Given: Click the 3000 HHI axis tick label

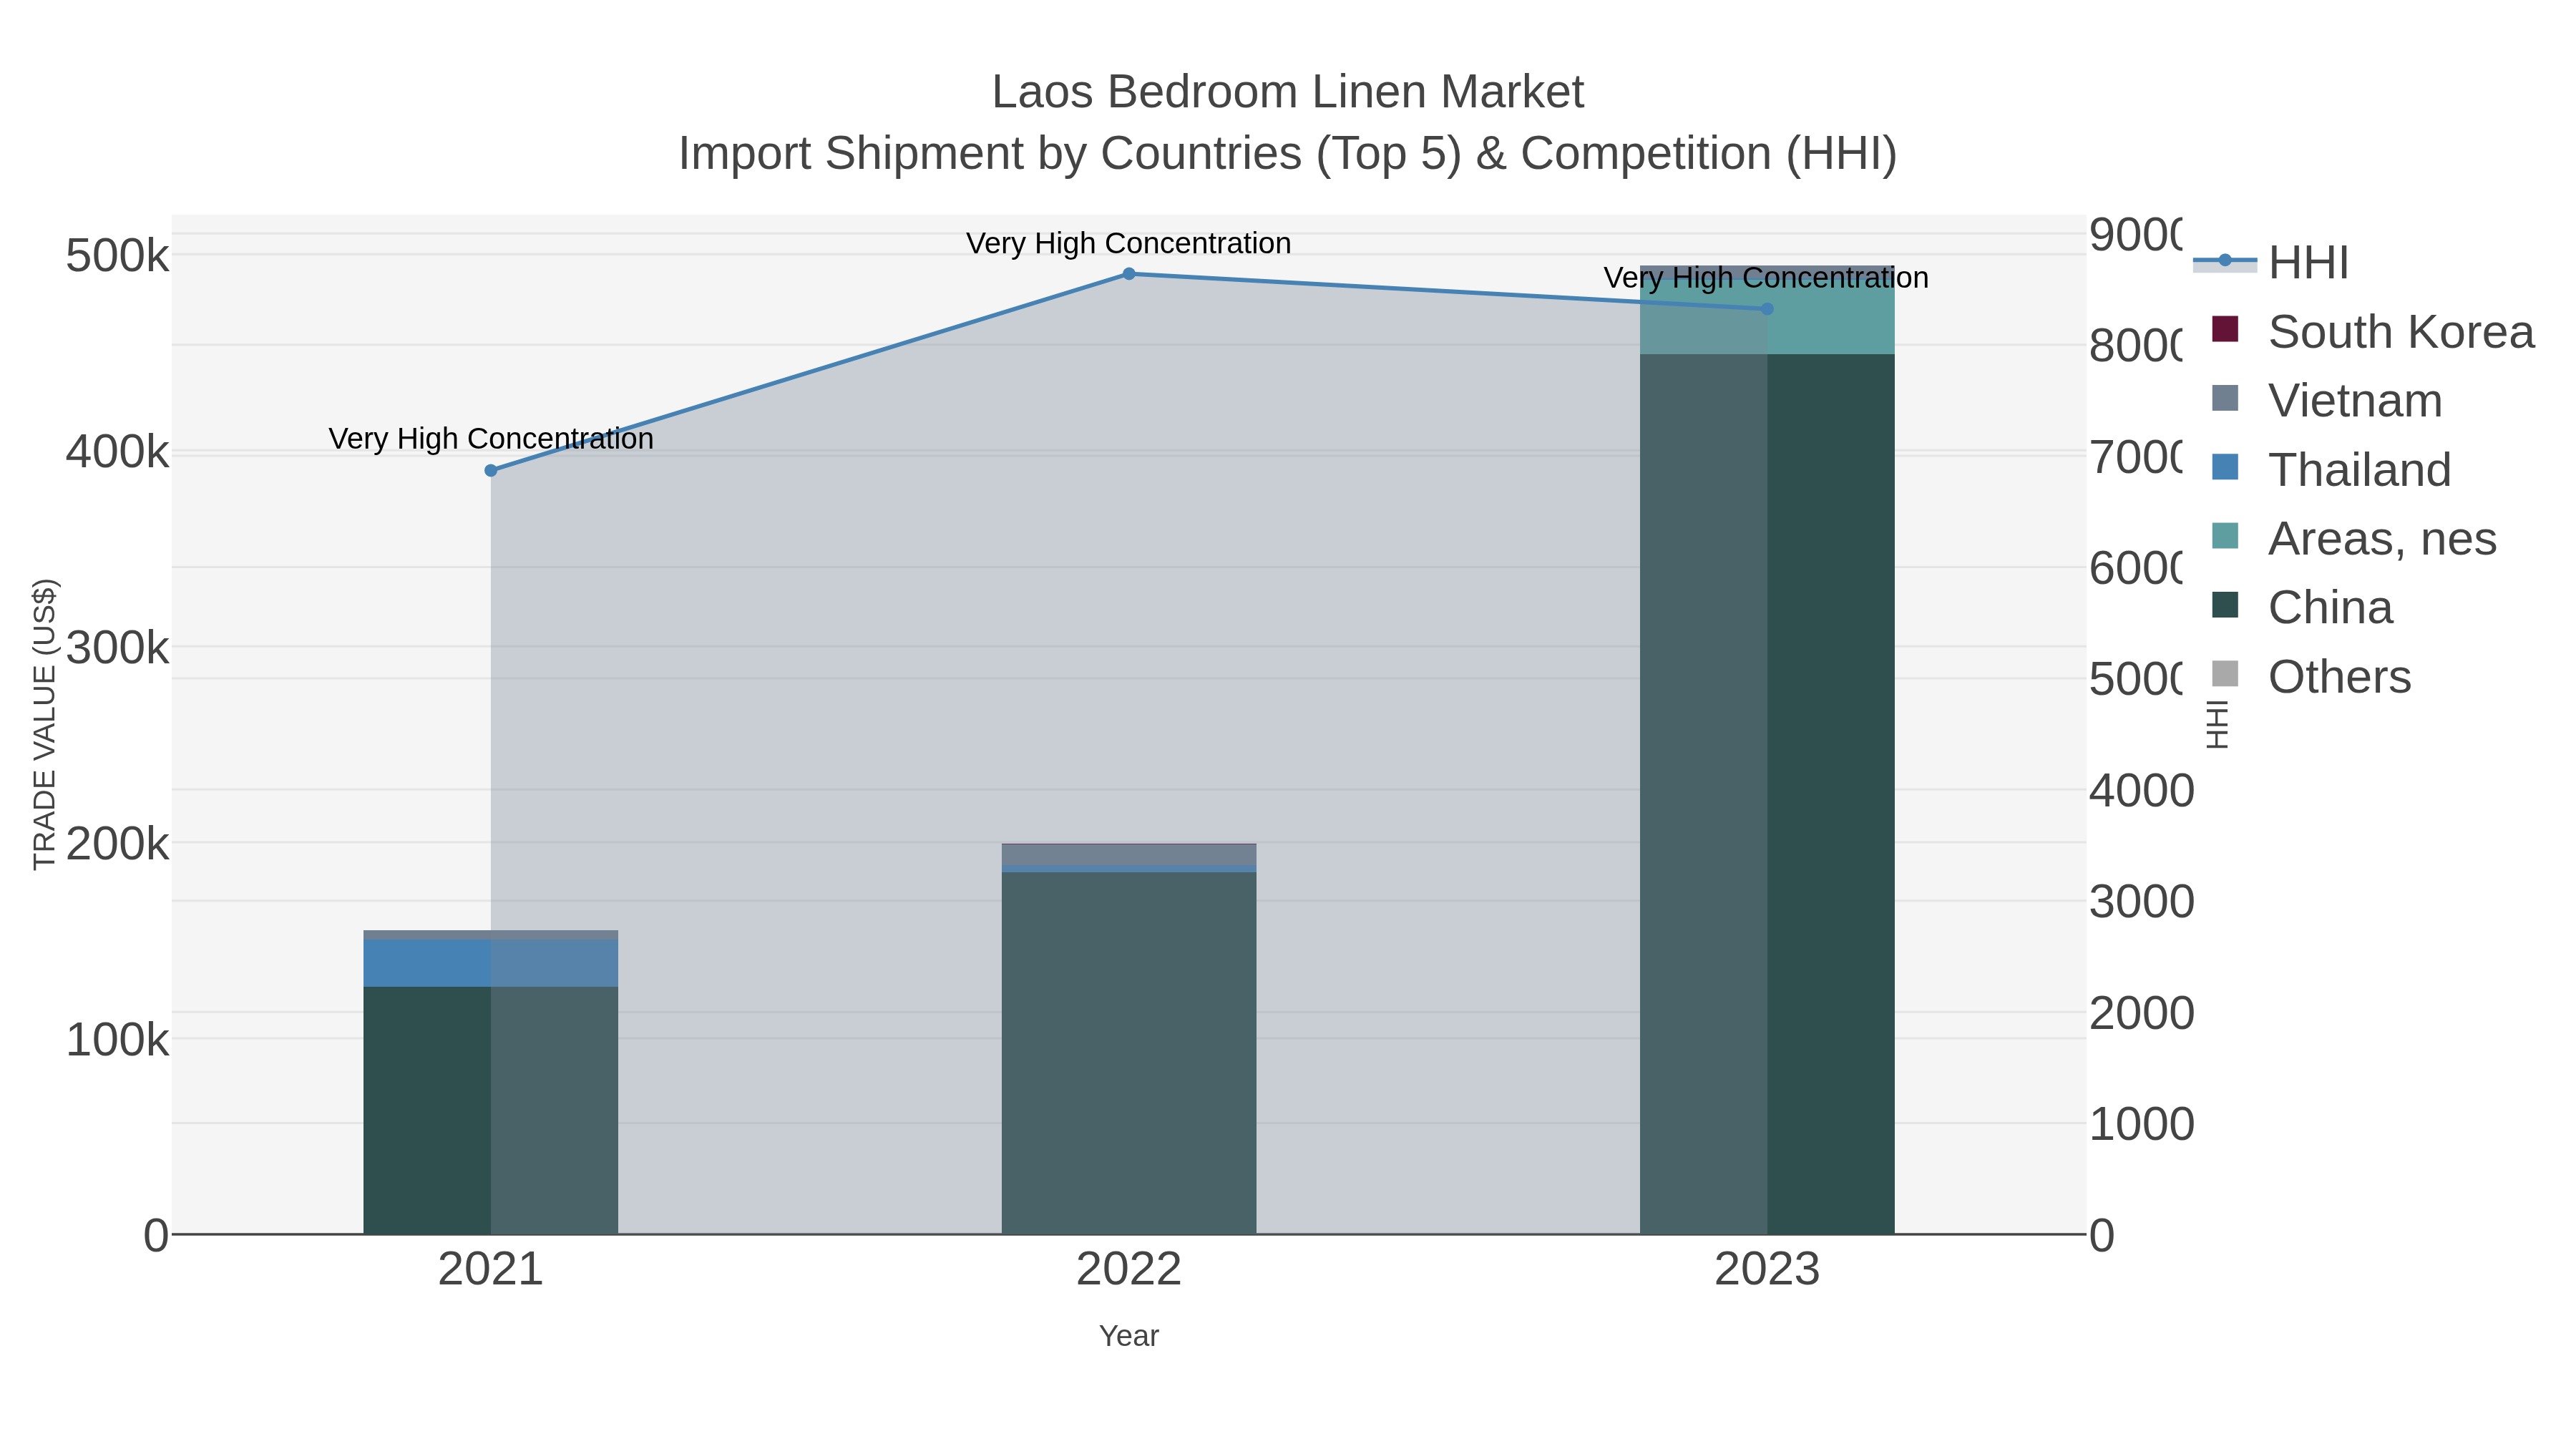Looking at the screenshot, I should [2142, 902].
